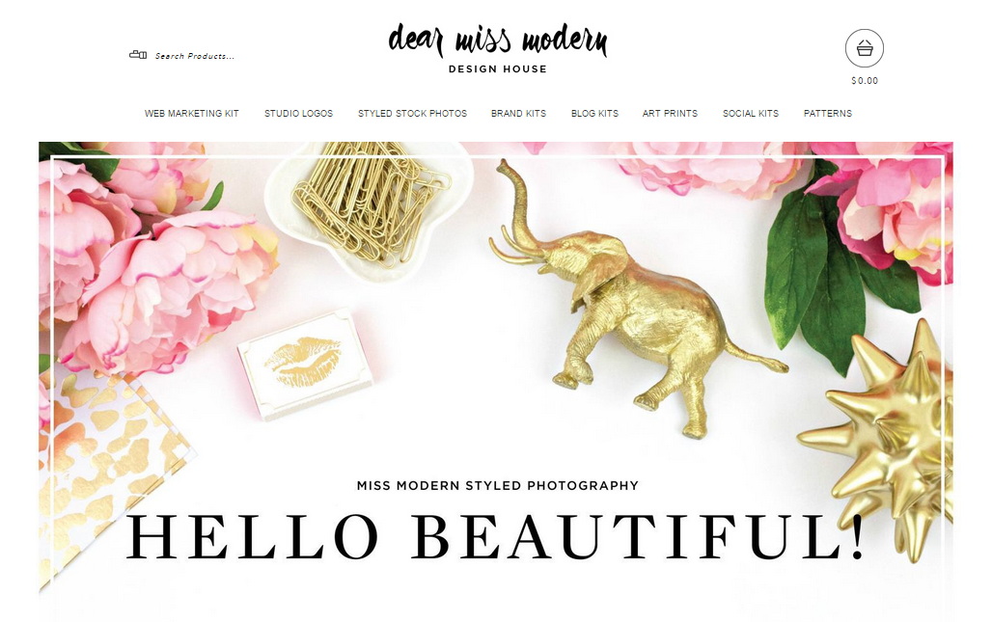The width and height of the screenshot is (992, 622).
Task: Visit the Patterns page
Action: click(x=828, y=113)
